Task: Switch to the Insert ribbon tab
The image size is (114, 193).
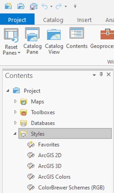Action: [84, 20]
